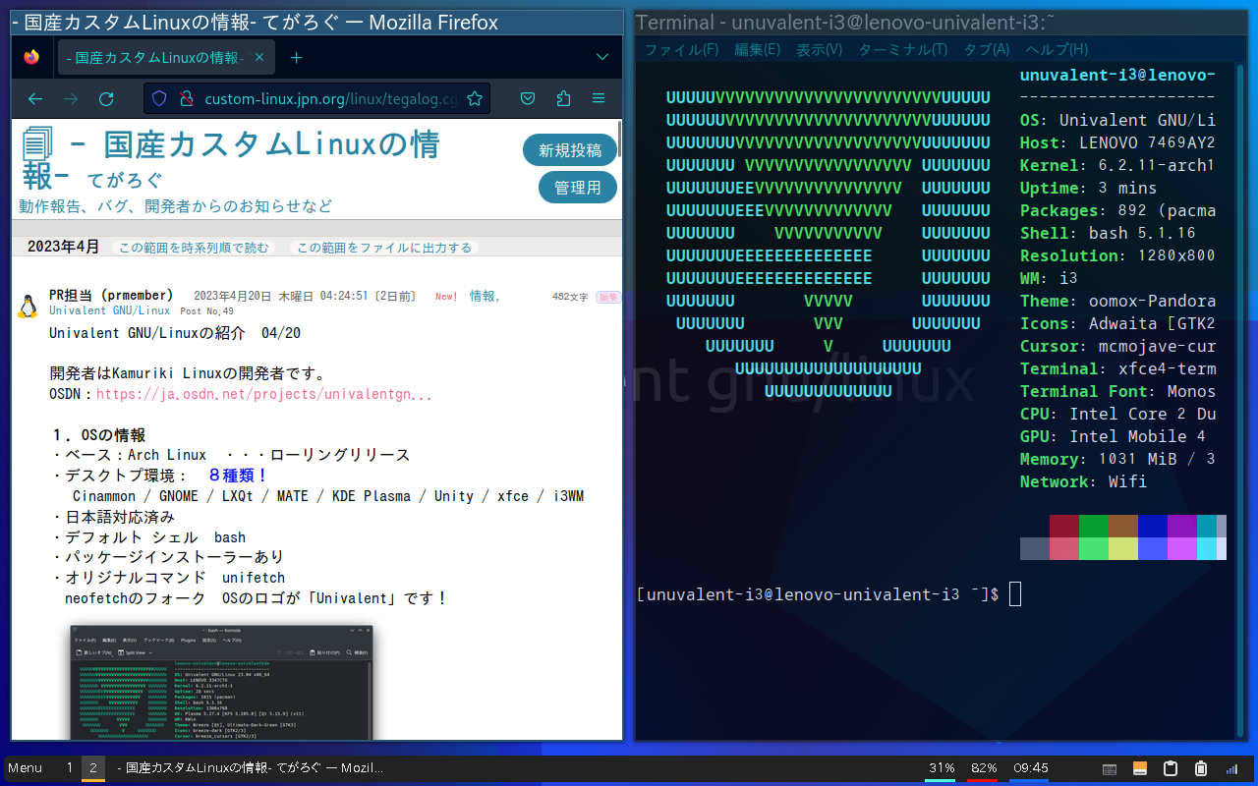
Task: Open the 情報 category link on the post
Action: pyautogui.click(x=482, y=296)
